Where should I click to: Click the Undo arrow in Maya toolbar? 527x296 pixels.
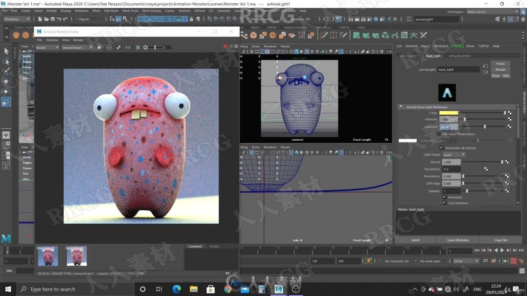(59, 19)
